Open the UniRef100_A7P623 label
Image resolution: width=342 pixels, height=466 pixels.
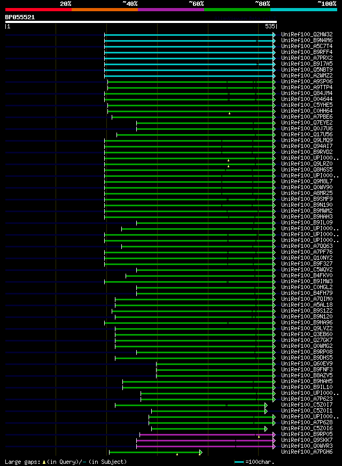click(x=307, y=399)
